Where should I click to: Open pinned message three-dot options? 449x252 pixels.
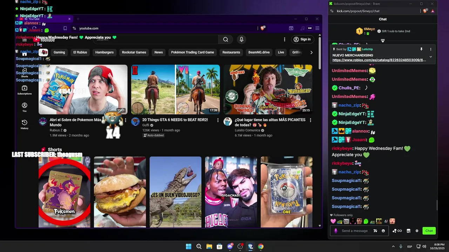click(x=431, y=49)
